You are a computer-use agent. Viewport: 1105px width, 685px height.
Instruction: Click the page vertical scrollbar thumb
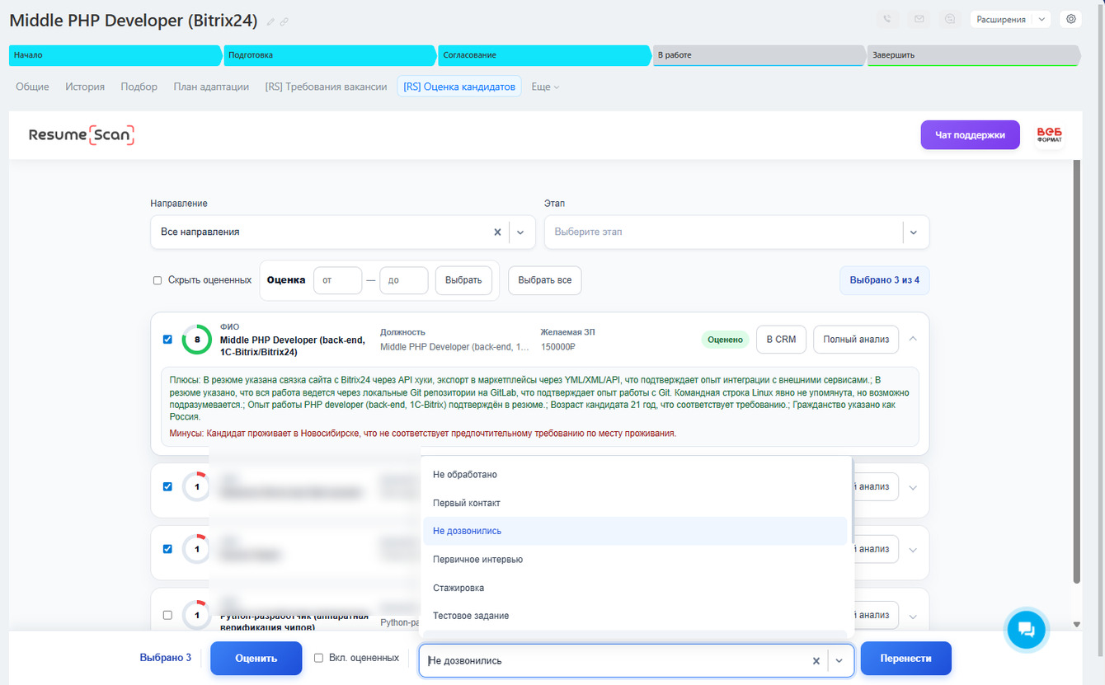1076,371
